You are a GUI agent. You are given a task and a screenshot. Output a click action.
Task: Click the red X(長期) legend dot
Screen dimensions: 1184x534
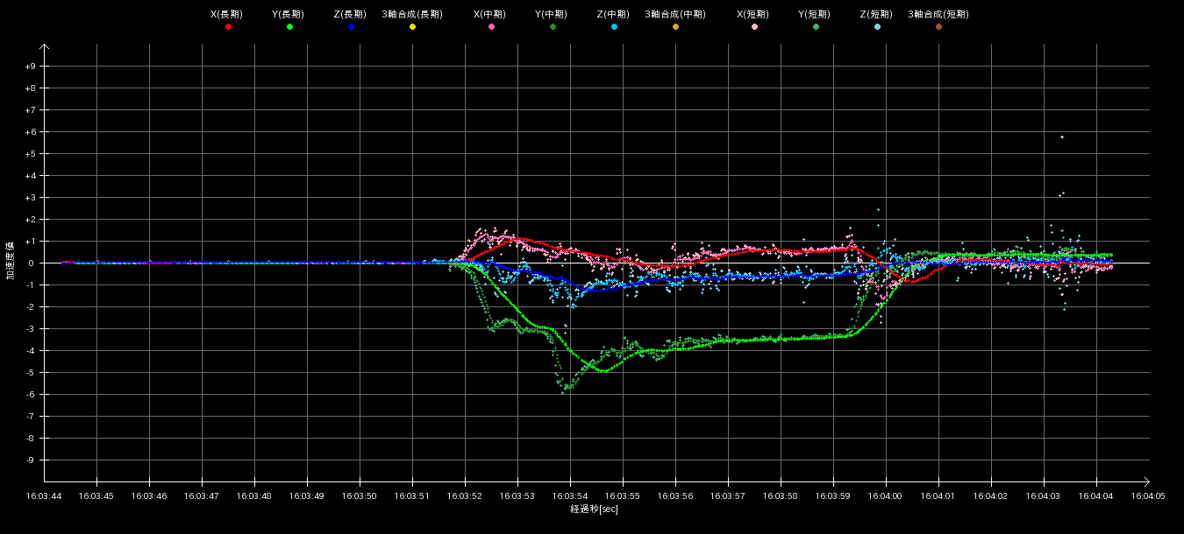pos(228,27)
